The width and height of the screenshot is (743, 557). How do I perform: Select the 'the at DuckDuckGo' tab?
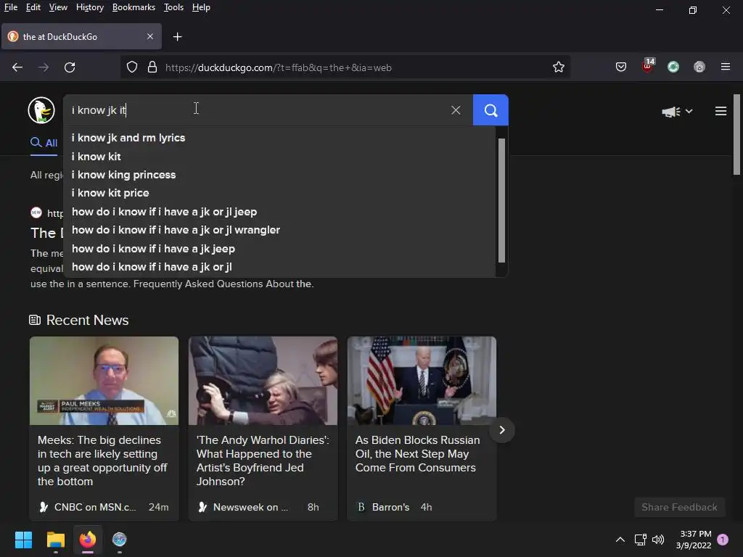[x=81, y=36]
